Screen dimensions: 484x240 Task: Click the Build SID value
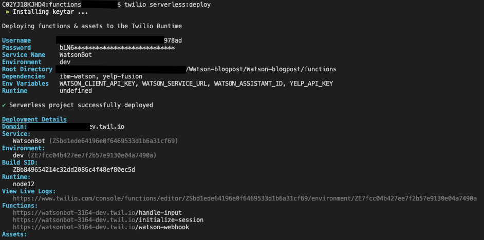[74, 170]
